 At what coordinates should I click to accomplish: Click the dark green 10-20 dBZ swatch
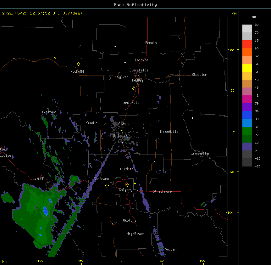pyautogui.click(x=247, y=138)
